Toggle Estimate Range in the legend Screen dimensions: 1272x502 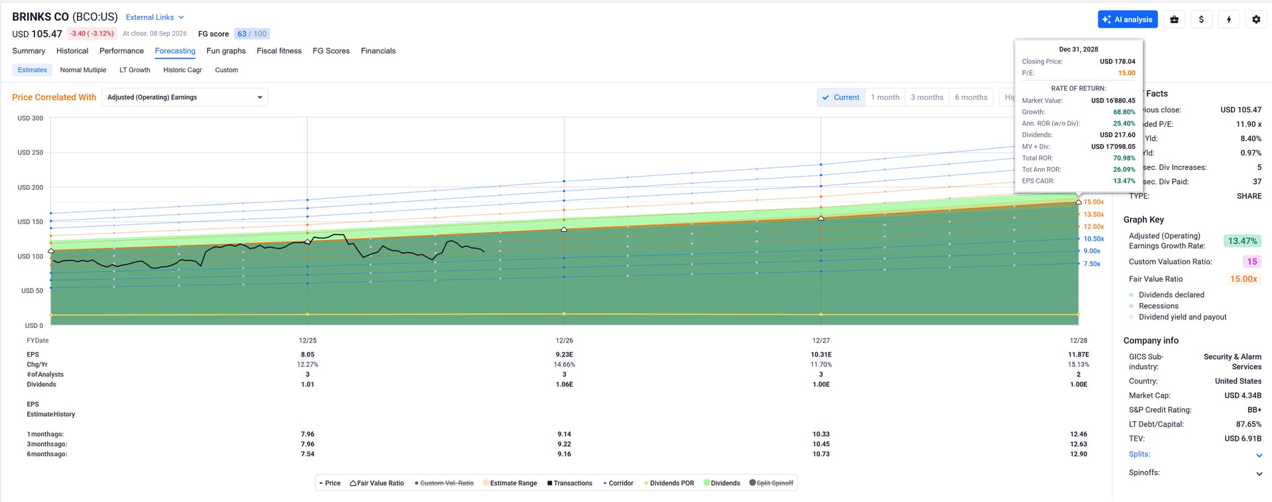point(510,483)
